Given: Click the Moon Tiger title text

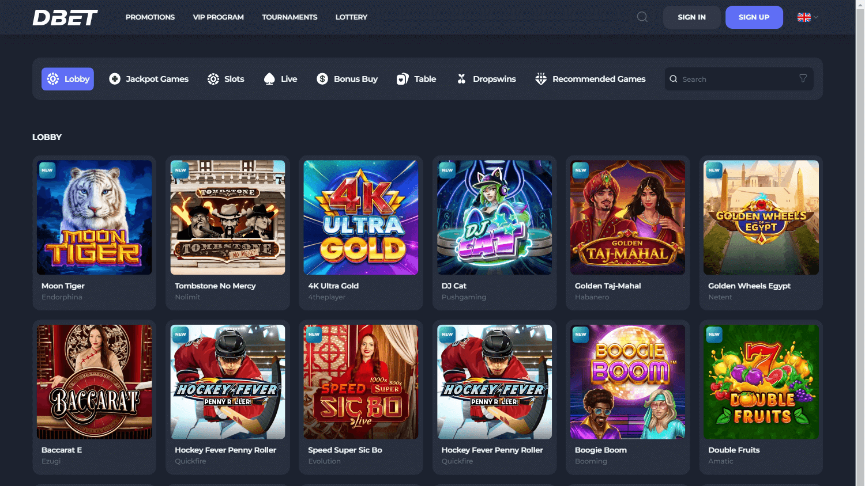Looking at the screenshot, I should click(63, 286).
